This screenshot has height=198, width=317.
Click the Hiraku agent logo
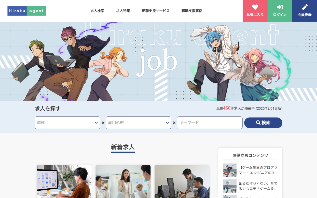click(27, 11)
